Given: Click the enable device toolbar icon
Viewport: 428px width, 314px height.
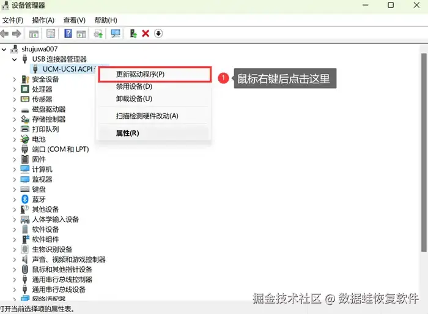Looking at the screenshot, I should pyautogui.click(x=133, y=34).
